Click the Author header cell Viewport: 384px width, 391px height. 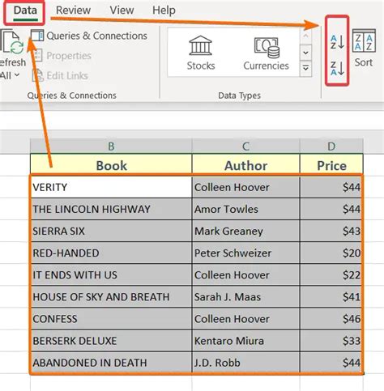click(x=245, y=165)
